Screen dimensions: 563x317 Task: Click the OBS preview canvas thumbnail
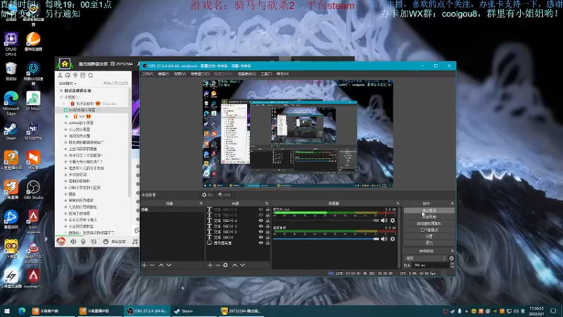coord(298,133)
